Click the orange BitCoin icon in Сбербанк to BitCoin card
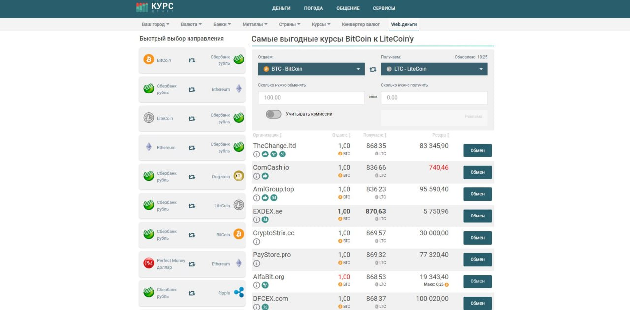Image resolution: width=630 pixels, height=310 pixels. pos(239,234)
